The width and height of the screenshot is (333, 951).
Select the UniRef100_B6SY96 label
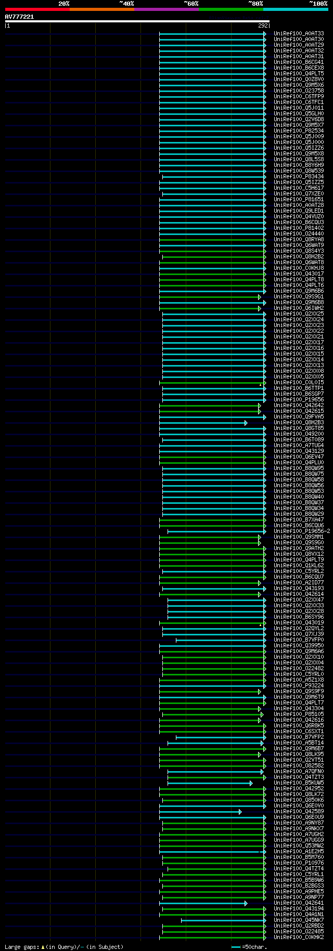(x=299, y=617)
